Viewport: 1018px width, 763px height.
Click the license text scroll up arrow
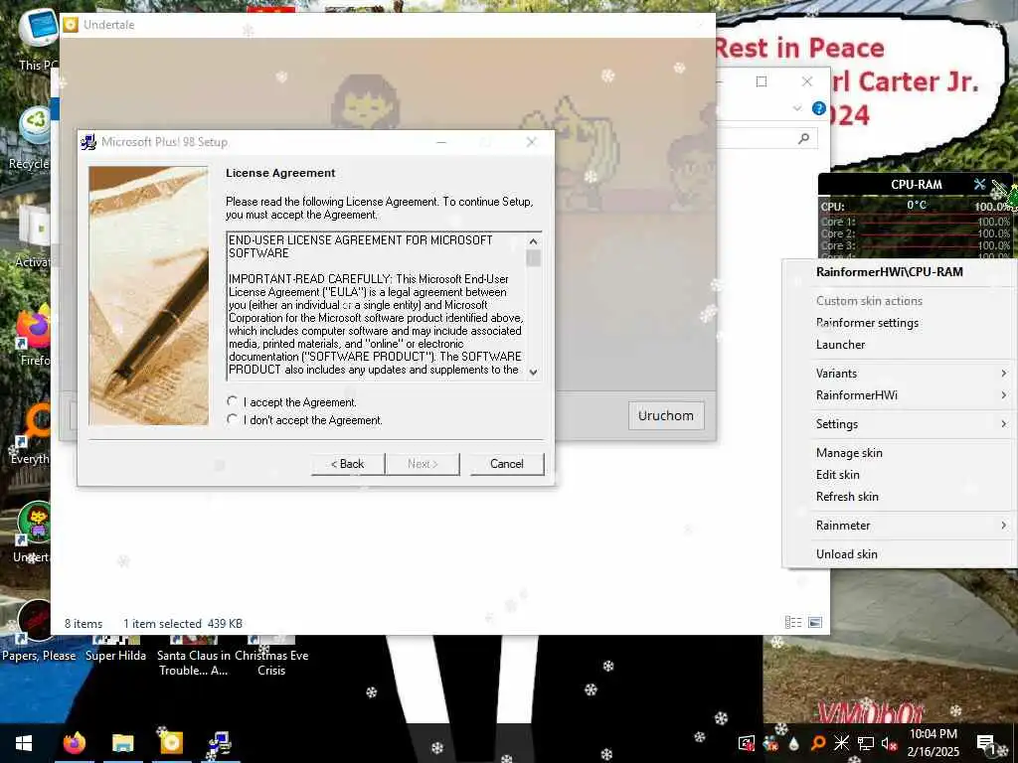pyautogui.click(x=533, y=240)
